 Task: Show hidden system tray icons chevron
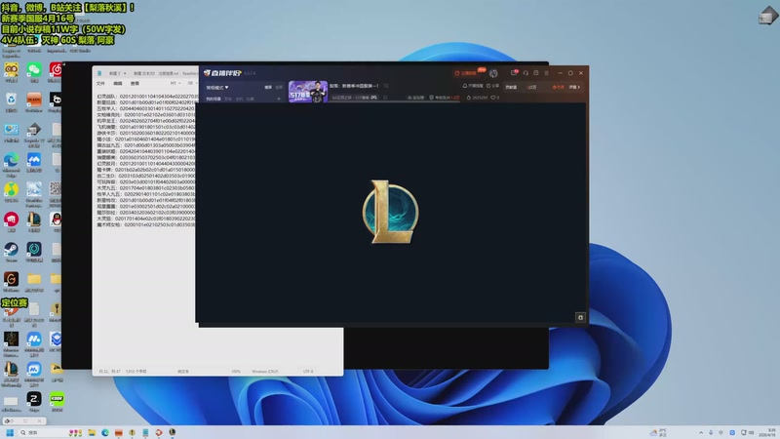tap(701, 432)
